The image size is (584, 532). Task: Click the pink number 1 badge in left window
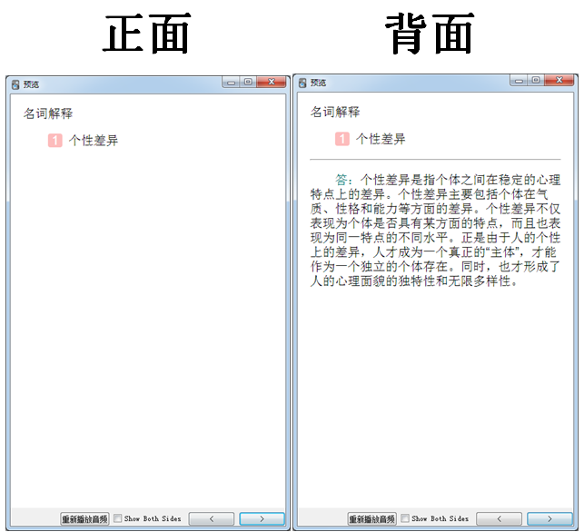pos(55,141)
